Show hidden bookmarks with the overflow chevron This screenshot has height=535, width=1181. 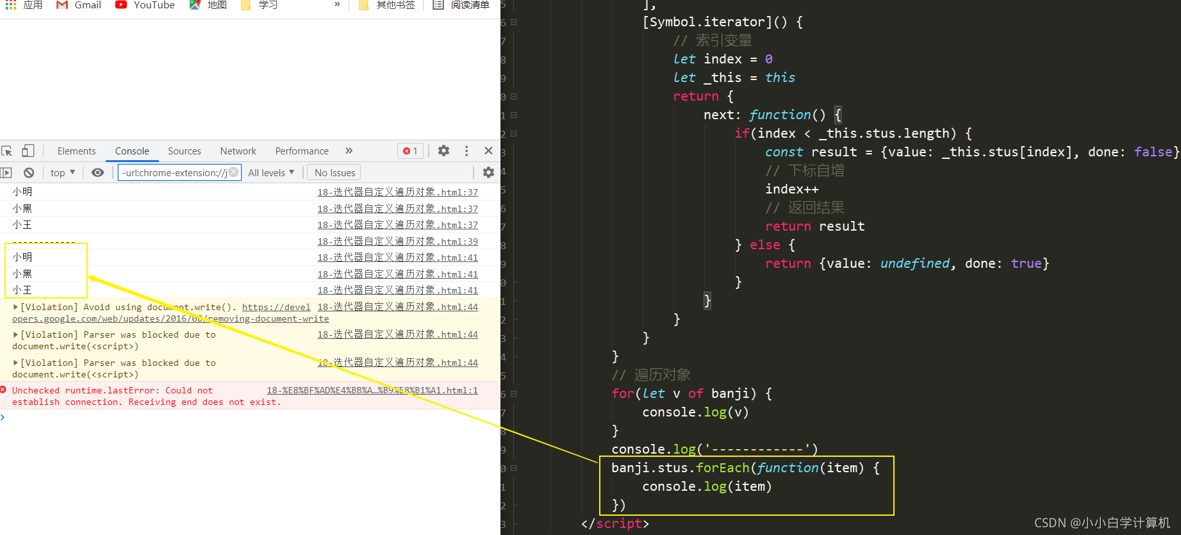pyautogui.click(x=337, y=4)
